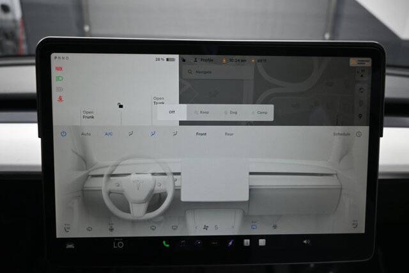
Task: Tap the volume speaker icon
Action: tap(307, 242)
